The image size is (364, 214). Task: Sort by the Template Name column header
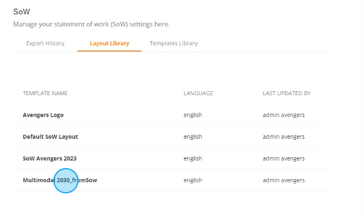pyautogui.click(x=45, y=93)
